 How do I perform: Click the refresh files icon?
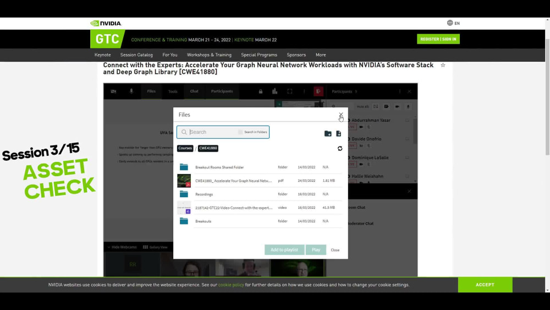[x=340, y=149]
